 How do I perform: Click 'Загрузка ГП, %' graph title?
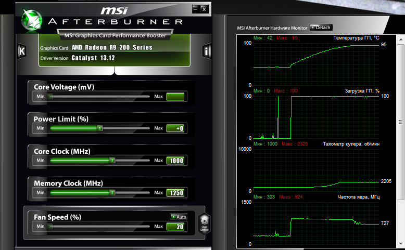pos(362,91)
